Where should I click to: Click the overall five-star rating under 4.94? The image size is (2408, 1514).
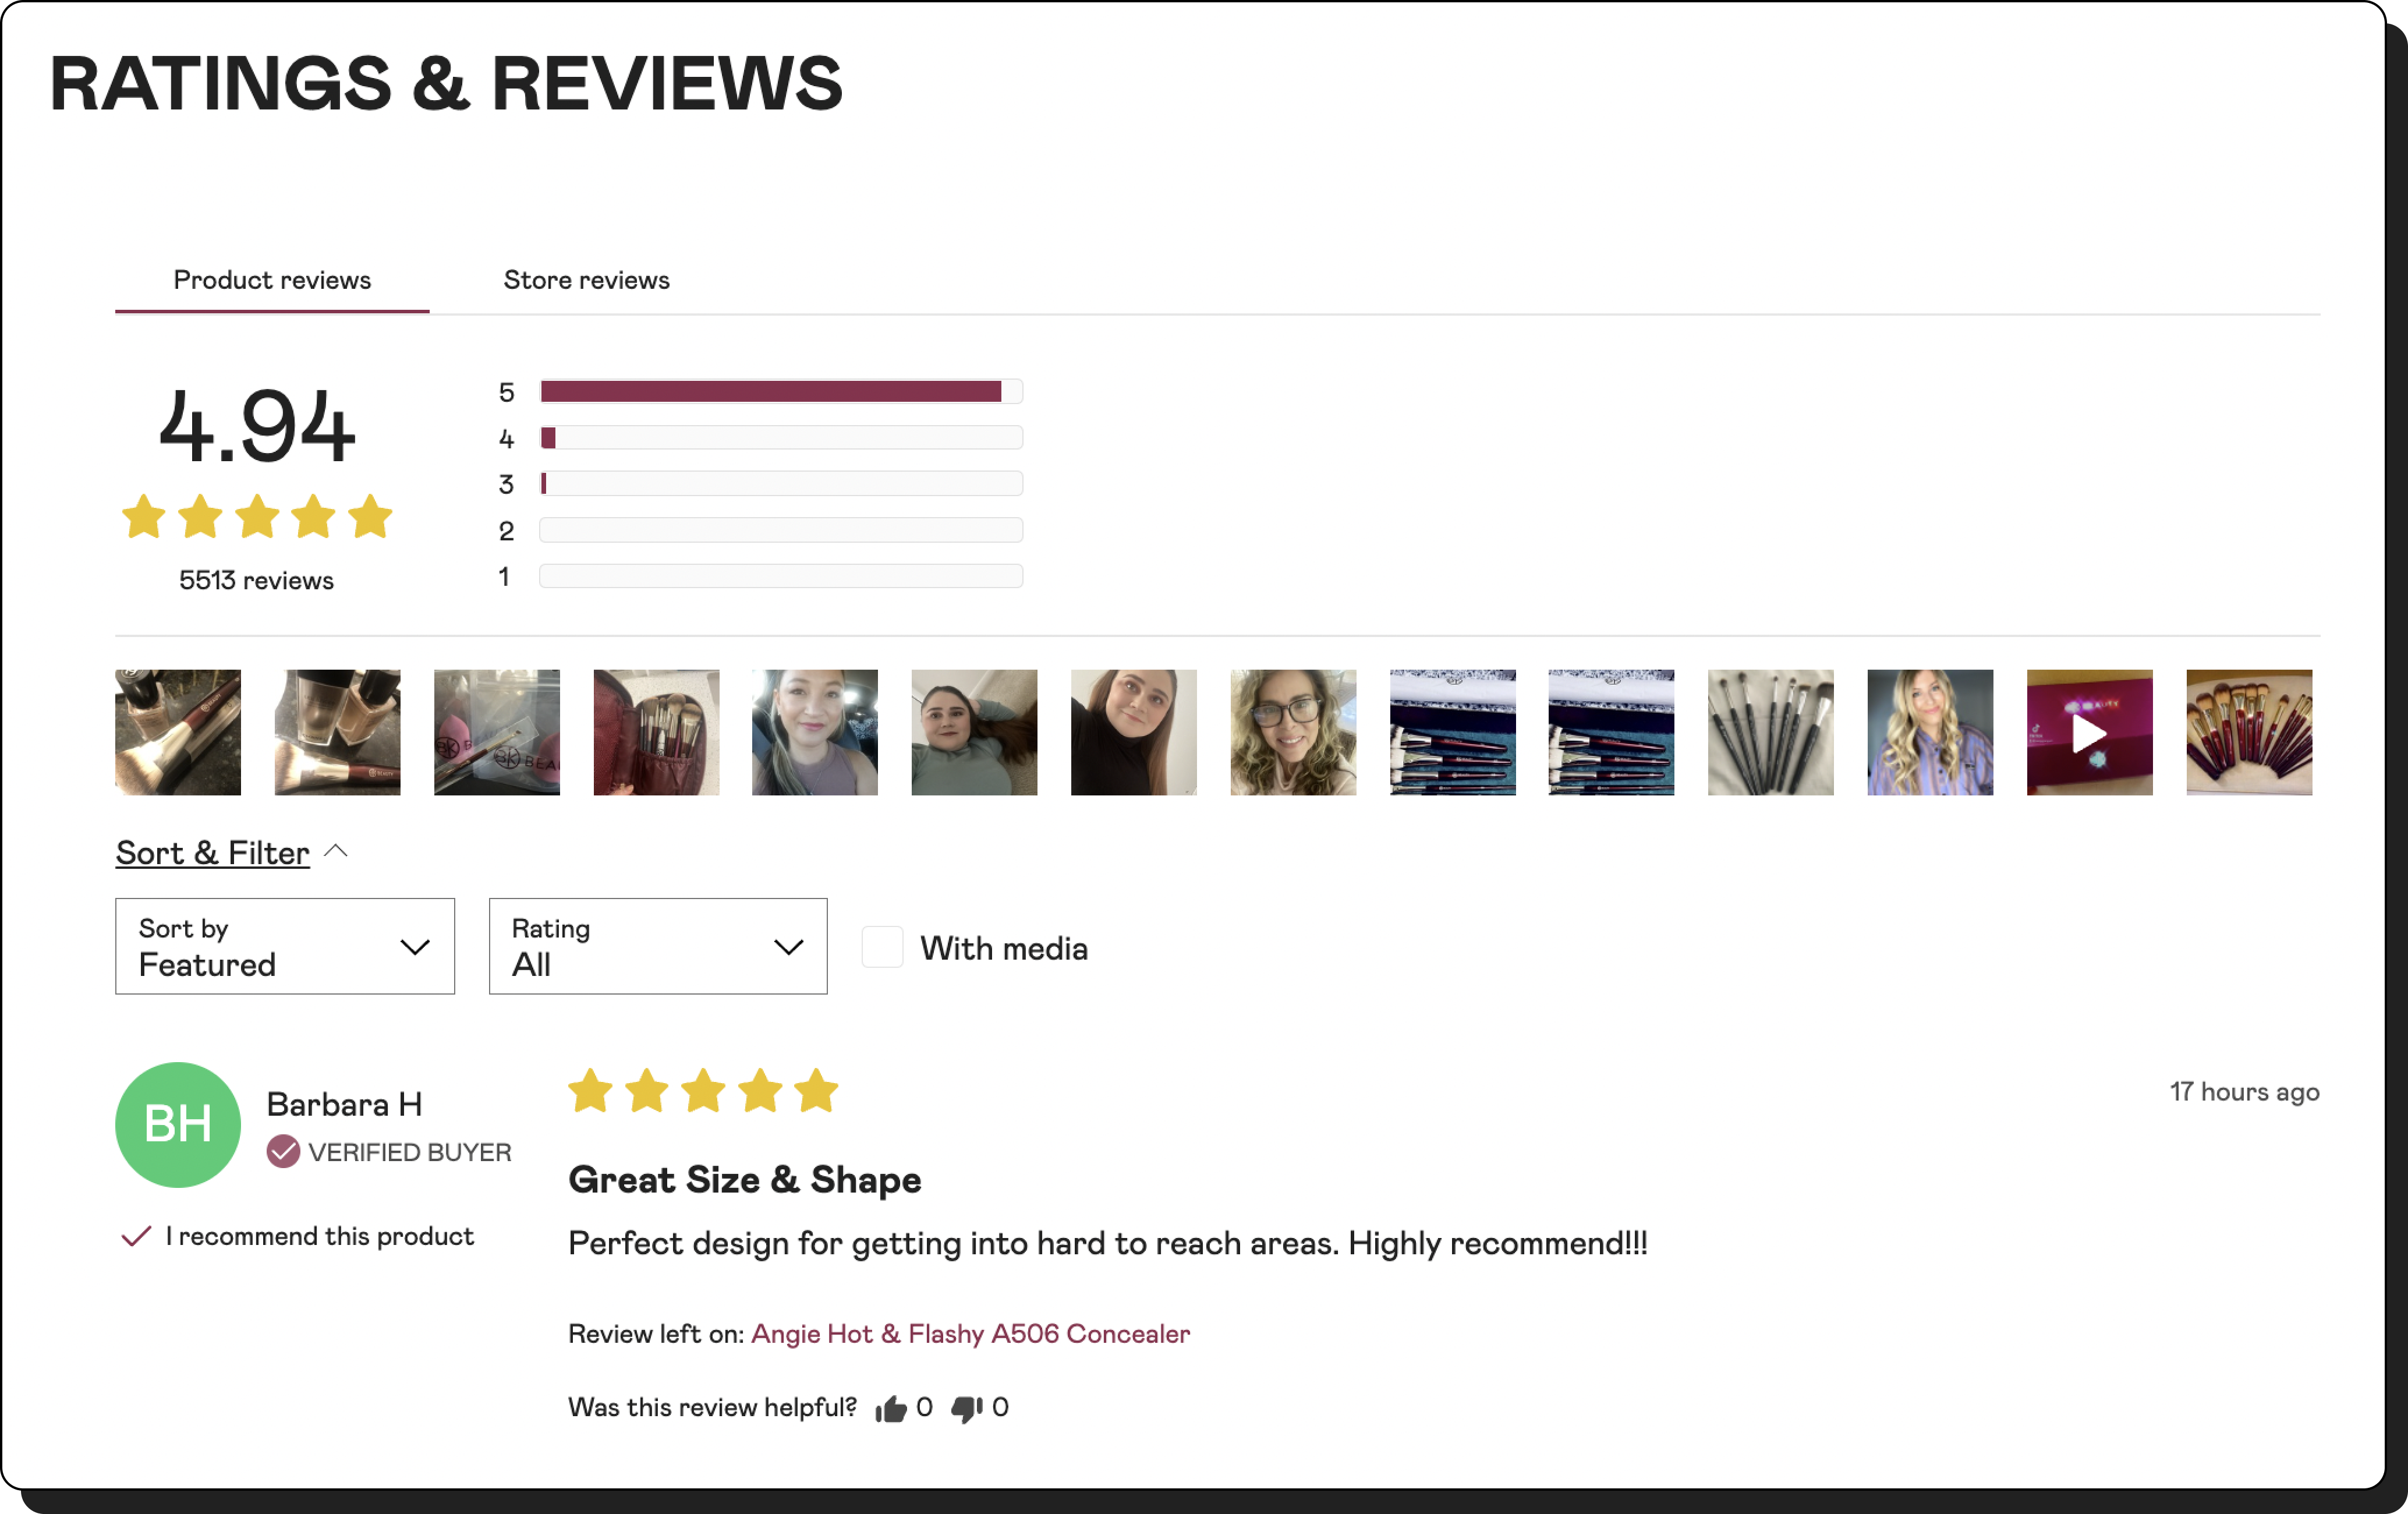click(257, 517)
